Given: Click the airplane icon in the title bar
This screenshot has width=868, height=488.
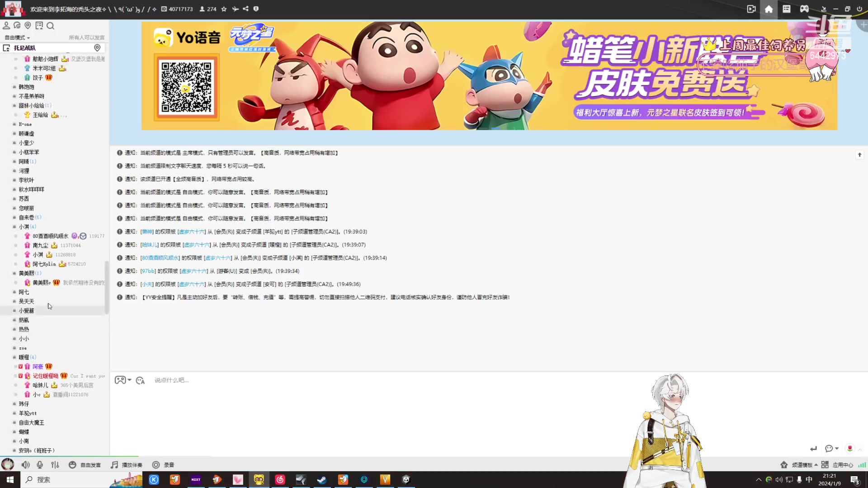Looking at the screenshot, I should click(x=235, y=9).
